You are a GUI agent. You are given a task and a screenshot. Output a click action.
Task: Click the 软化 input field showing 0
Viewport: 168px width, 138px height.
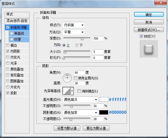tap(98, 58)
